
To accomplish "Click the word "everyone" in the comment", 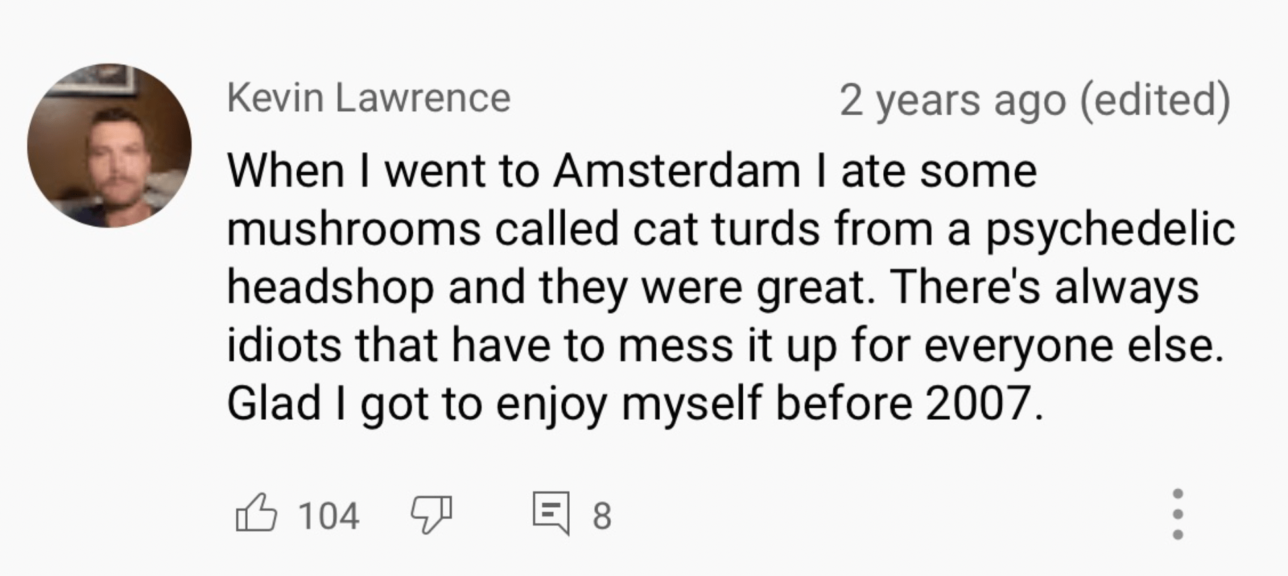I will [x=1018, y=346].
